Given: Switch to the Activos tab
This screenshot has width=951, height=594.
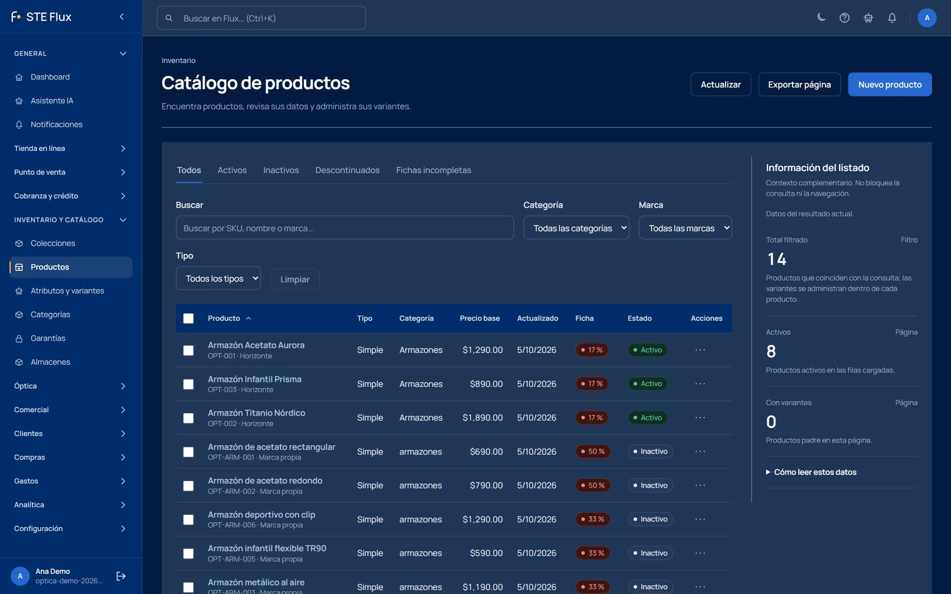Looking at the screenshot, I should coord(232,170).
